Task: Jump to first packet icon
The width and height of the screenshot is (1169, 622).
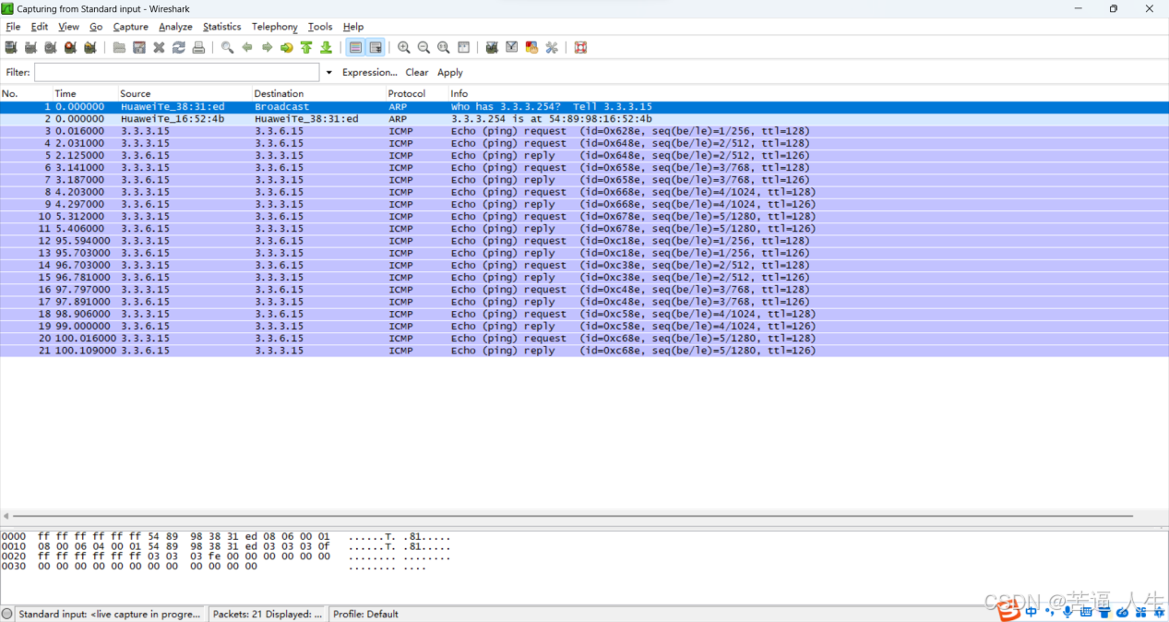Action: click(x=306, y=47)
